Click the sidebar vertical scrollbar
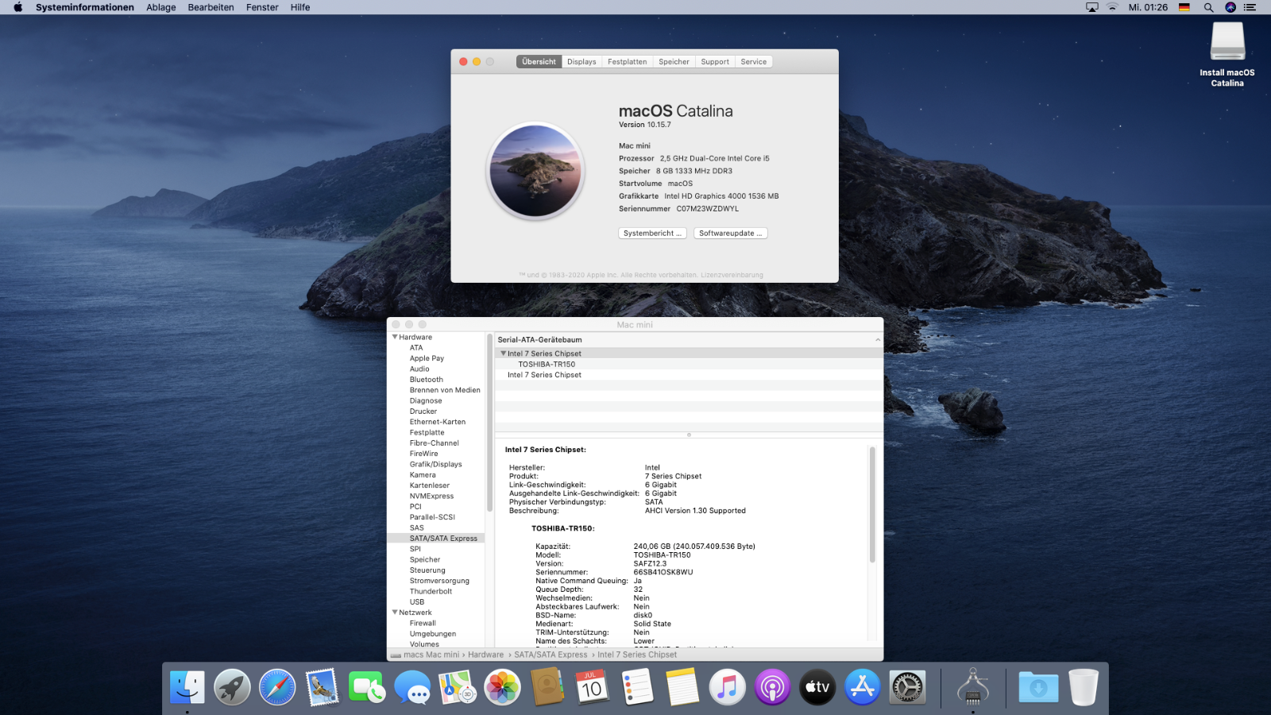This screenshot has width=1271, height=715. click(x=489, y=422)
